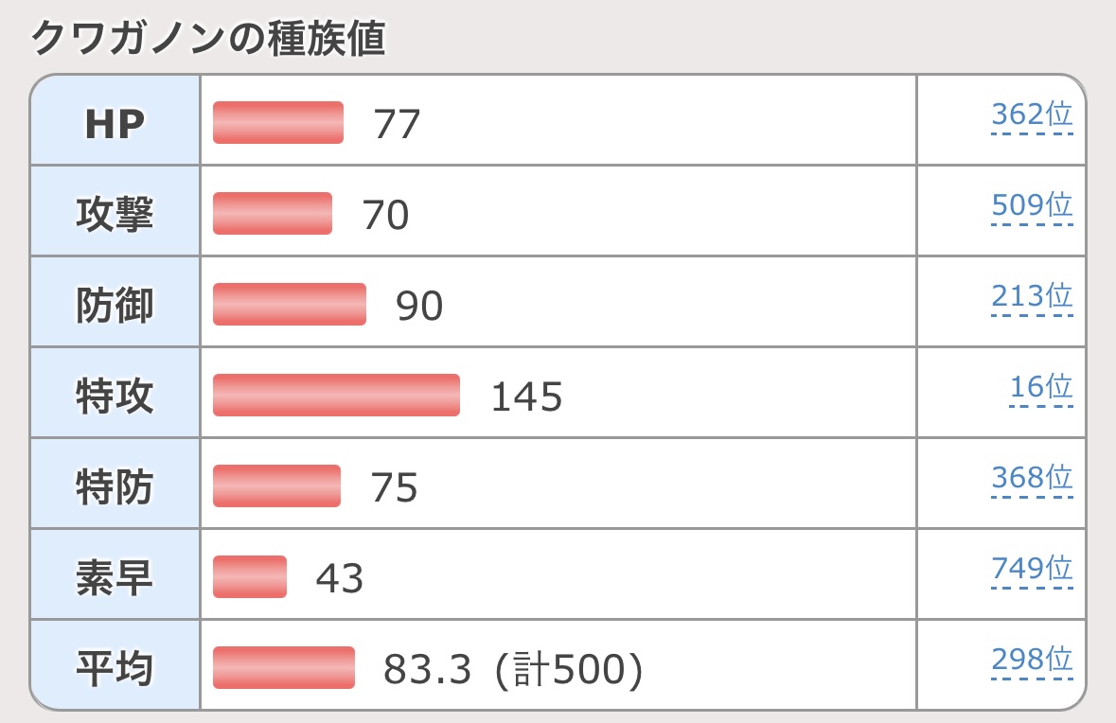The width and height of the screenshot is (1116, 723).
Task: Click the 368位 special defense ranking link
Action: (x=1032, y=478)
